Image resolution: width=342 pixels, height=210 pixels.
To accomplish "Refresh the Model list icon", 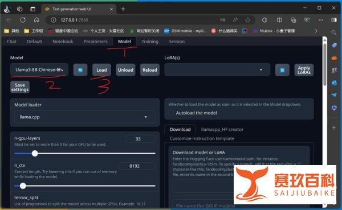I will click(x=80, y=70).
